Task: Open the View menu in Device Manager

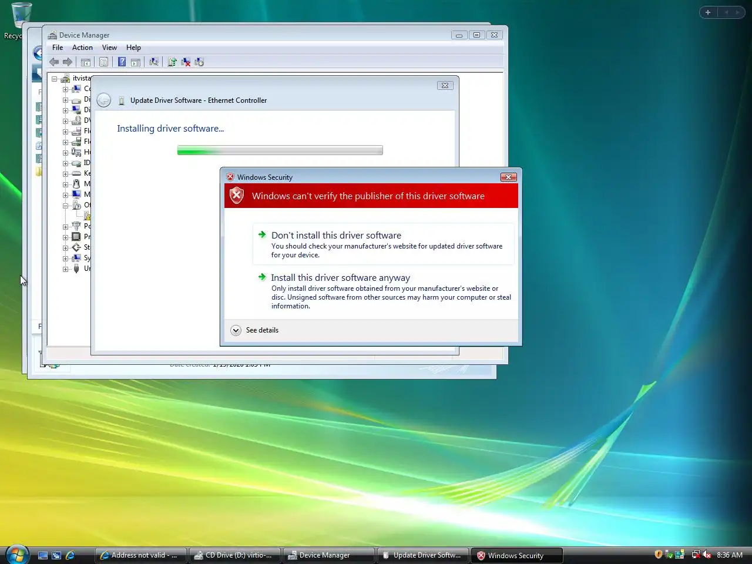Action: [x=109, y=48]
